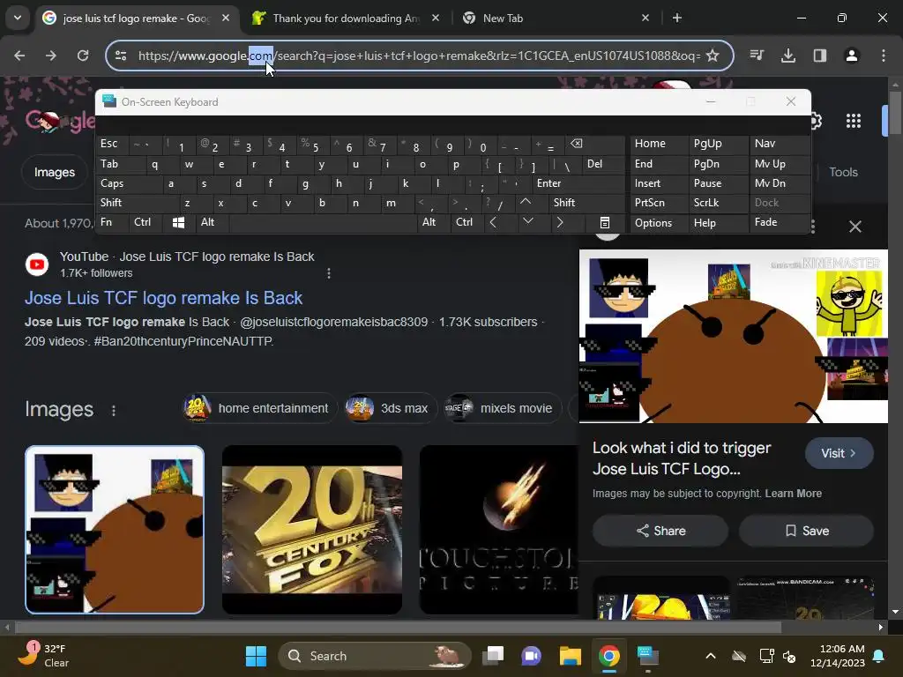The width and height of the screenshot is (903, 677).
Task: Click the up arrow key on keyboard
Action: pos(530,203)
